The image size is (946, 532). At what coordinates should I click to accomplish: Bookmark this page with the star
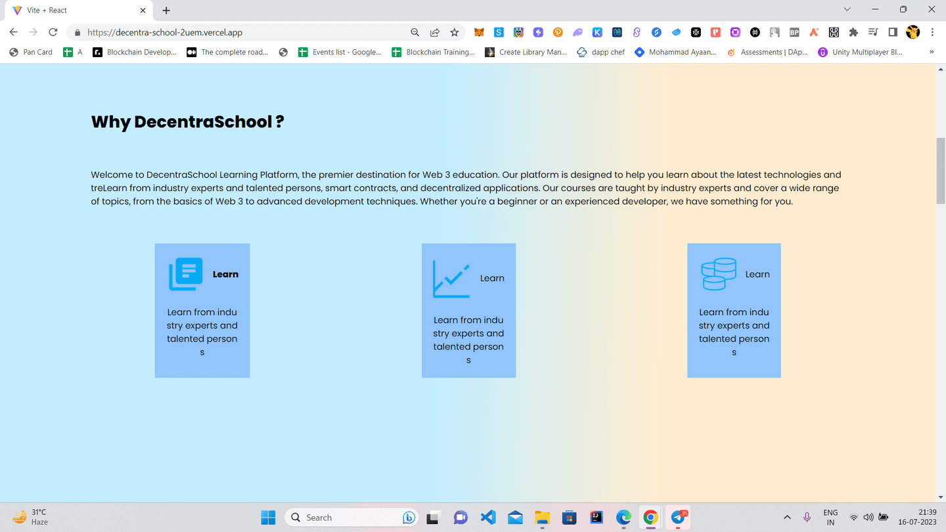point(455,32)
